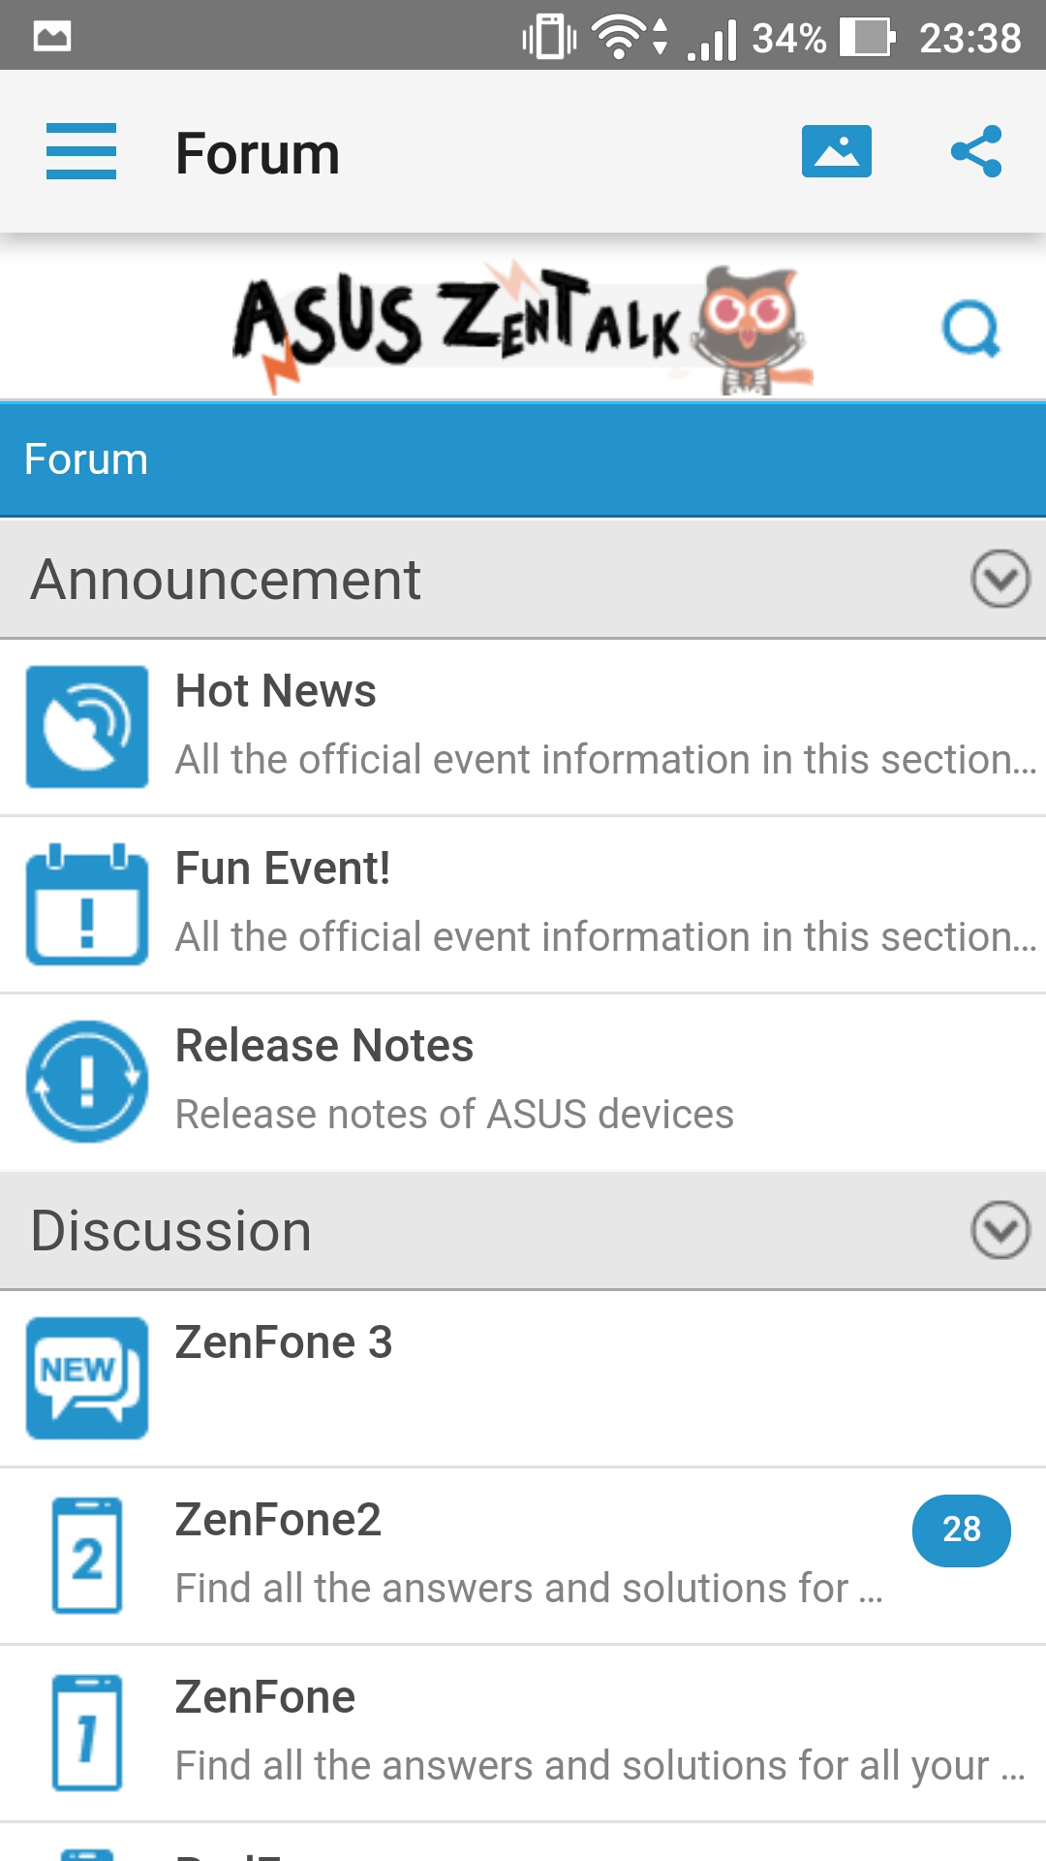Image resolution: width=1046 pixels, height=1861 pixels.
Task: Tap the ZenFone phone number one icon
Action: (87, 1732)
